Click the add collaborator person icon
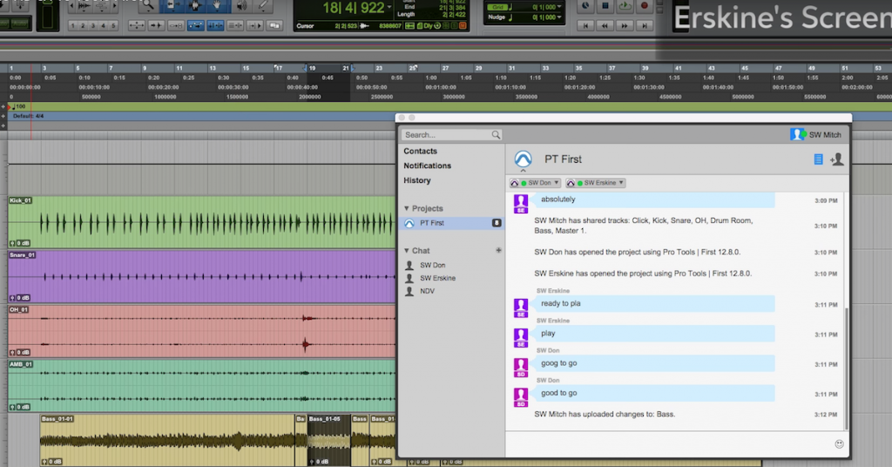 click(x=836, y=159)
